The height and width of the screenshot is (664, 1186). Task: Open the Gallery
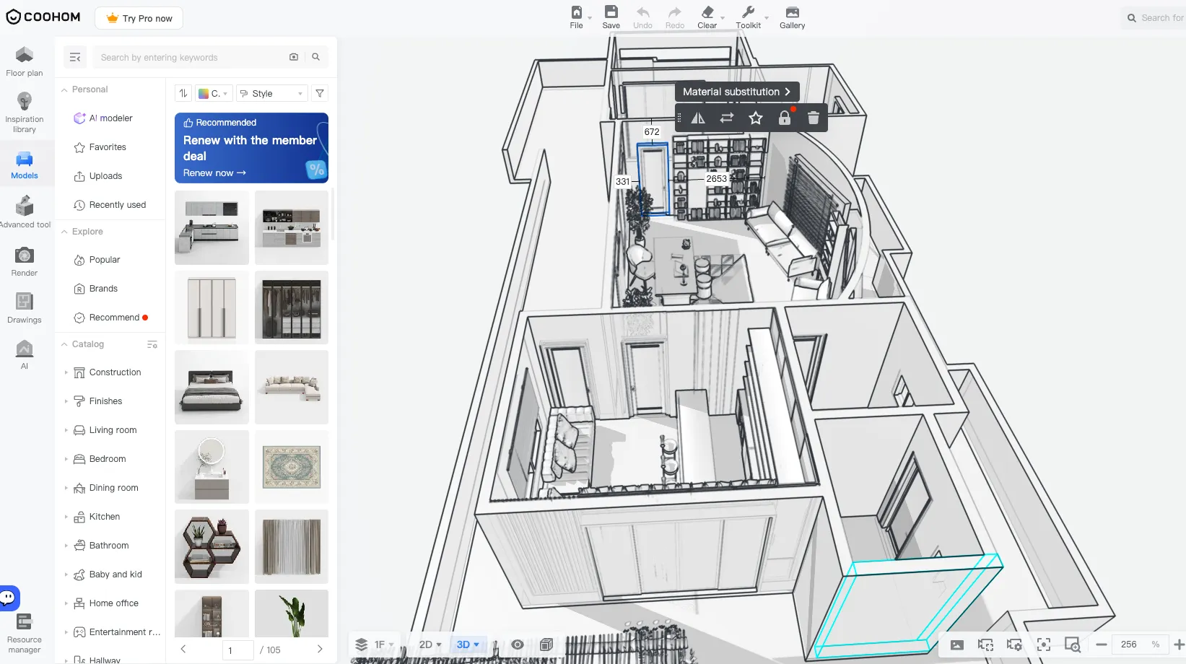coord(792,17)
